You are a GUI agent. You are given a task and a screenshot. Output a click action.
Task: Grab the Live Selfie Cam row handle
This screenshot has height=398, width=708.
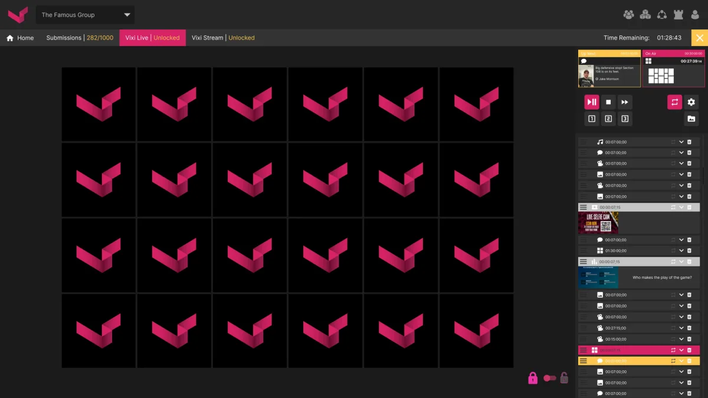click(584, 208)
